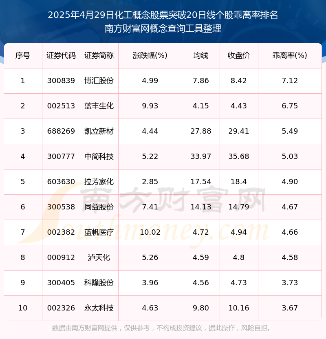This screenshot has width=326, height=339.
Task: Click 乖离率 value 5.49
Action: pos(290,131)
